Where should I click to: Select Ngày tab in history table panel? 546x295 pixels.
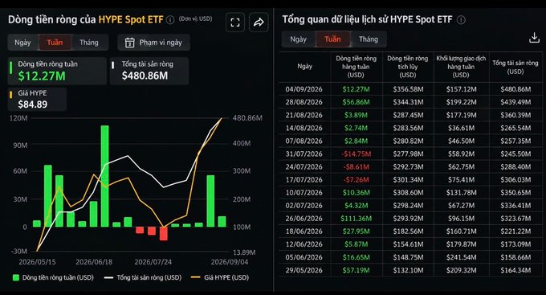tap(299, 39)
